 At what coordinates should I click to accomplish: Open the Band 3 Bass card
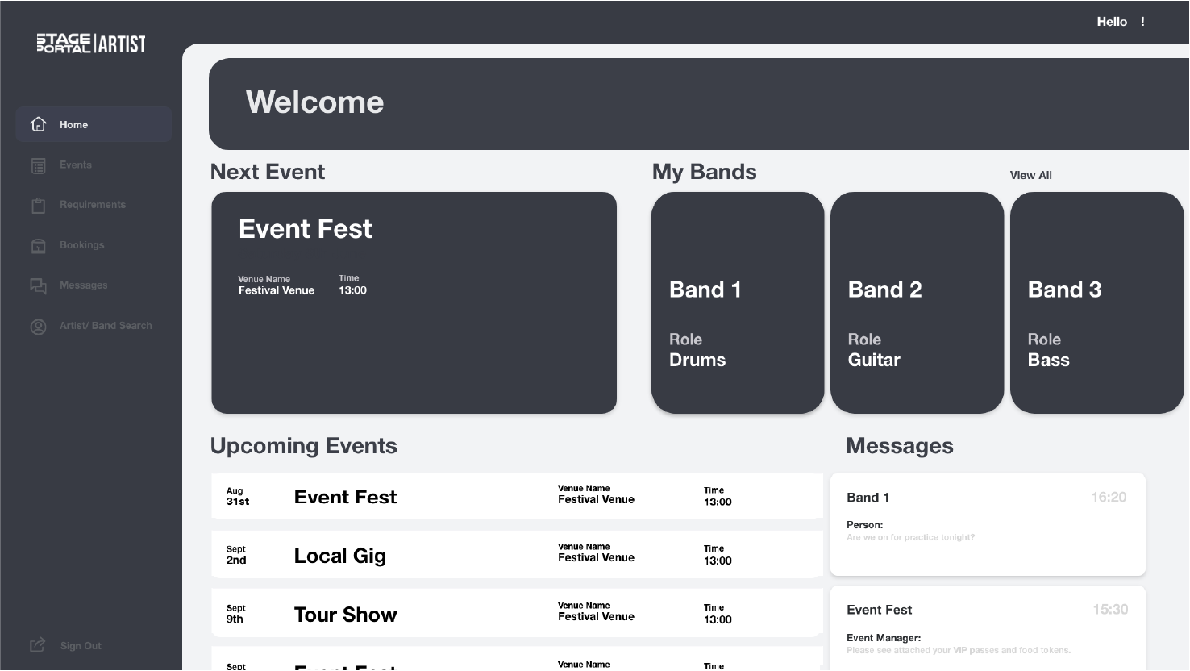click(x=1096, y=302)
